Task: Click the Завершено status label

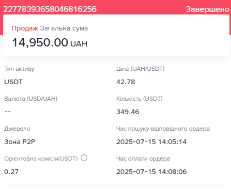Action: pyautogui.click(x=208, y=9)
